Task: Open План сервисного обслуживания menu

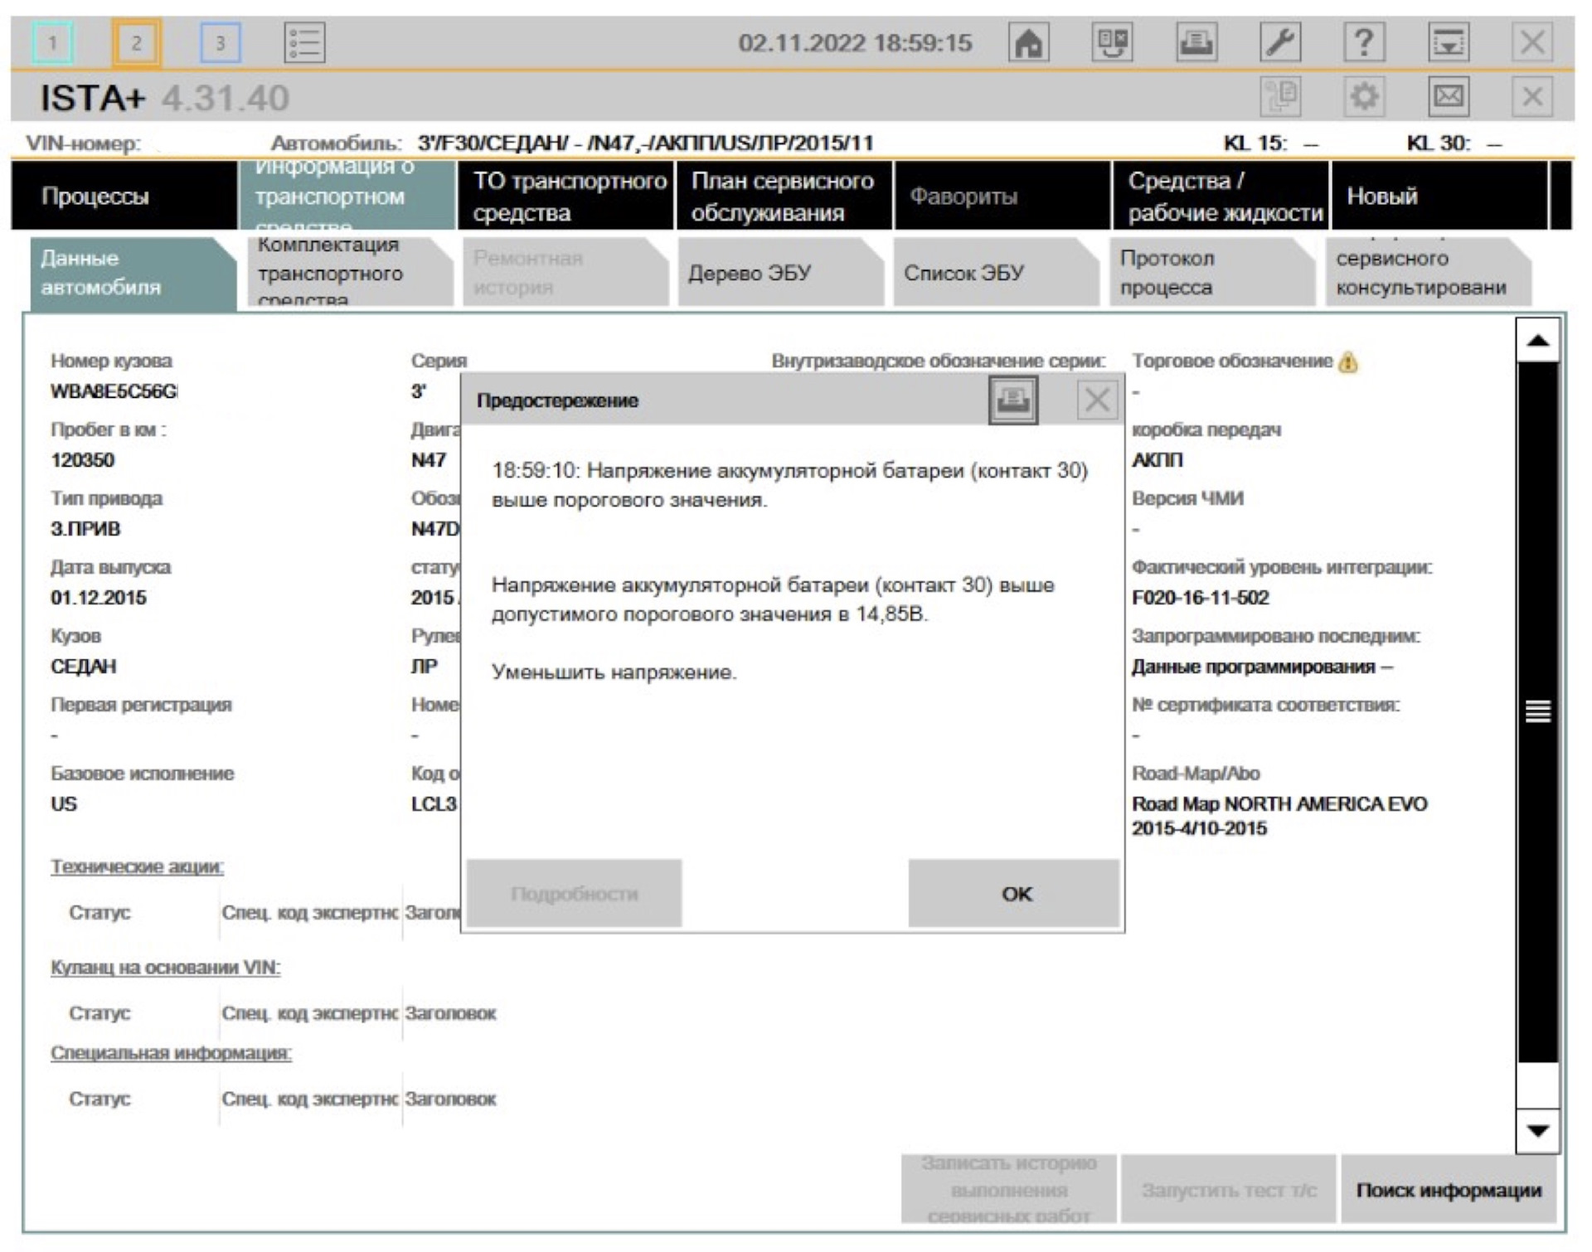Action: click(784, 196)
